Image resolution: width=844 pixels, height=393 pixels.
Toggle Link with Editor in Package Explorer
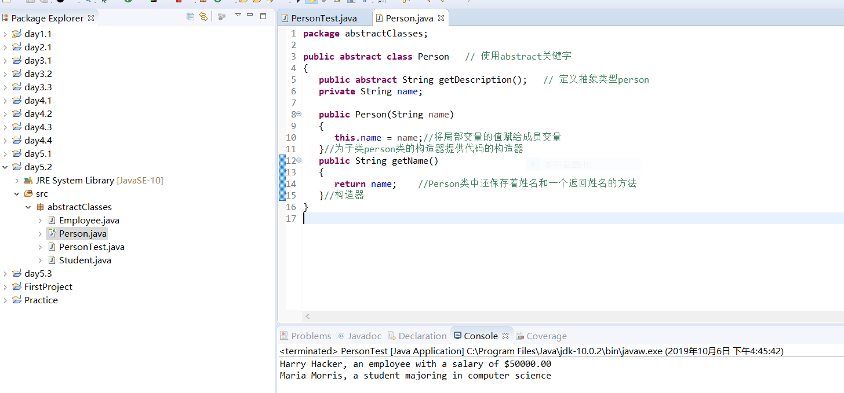coord(203,17)
